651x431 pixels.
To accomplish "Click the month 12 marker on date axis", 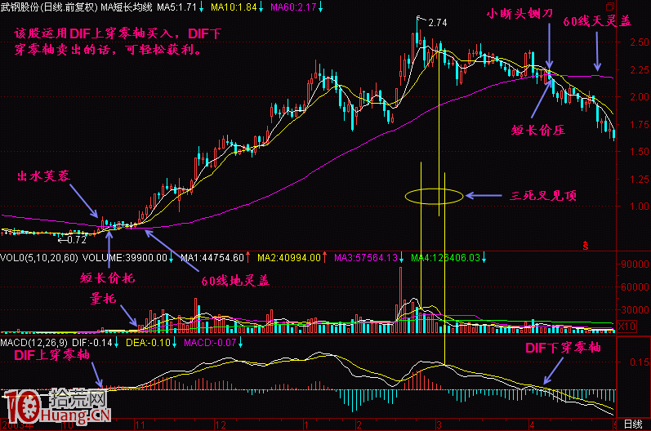I will point(221,425).
